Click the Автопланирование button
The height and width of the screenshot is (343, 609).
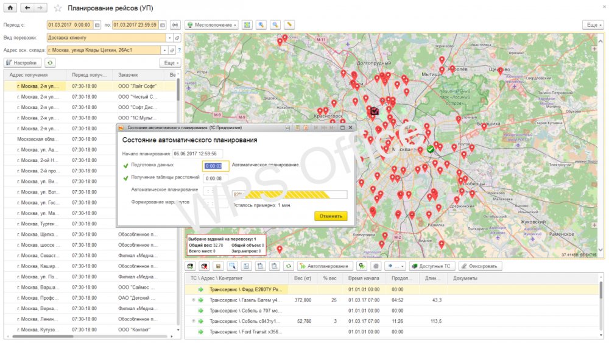pos(325,266)
